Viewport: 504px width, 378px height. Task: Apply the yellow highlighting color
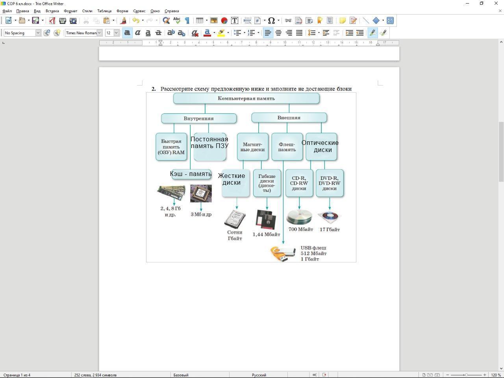221,33
